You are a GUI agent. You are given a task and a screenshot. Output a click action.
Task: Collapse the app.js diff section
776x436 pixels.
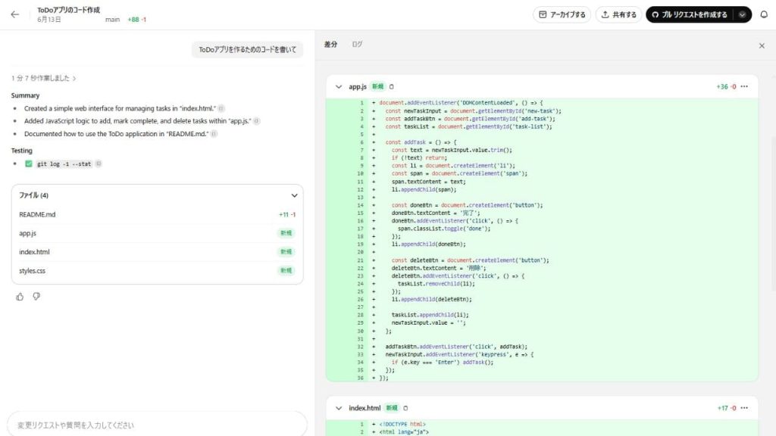coord(339,86)
